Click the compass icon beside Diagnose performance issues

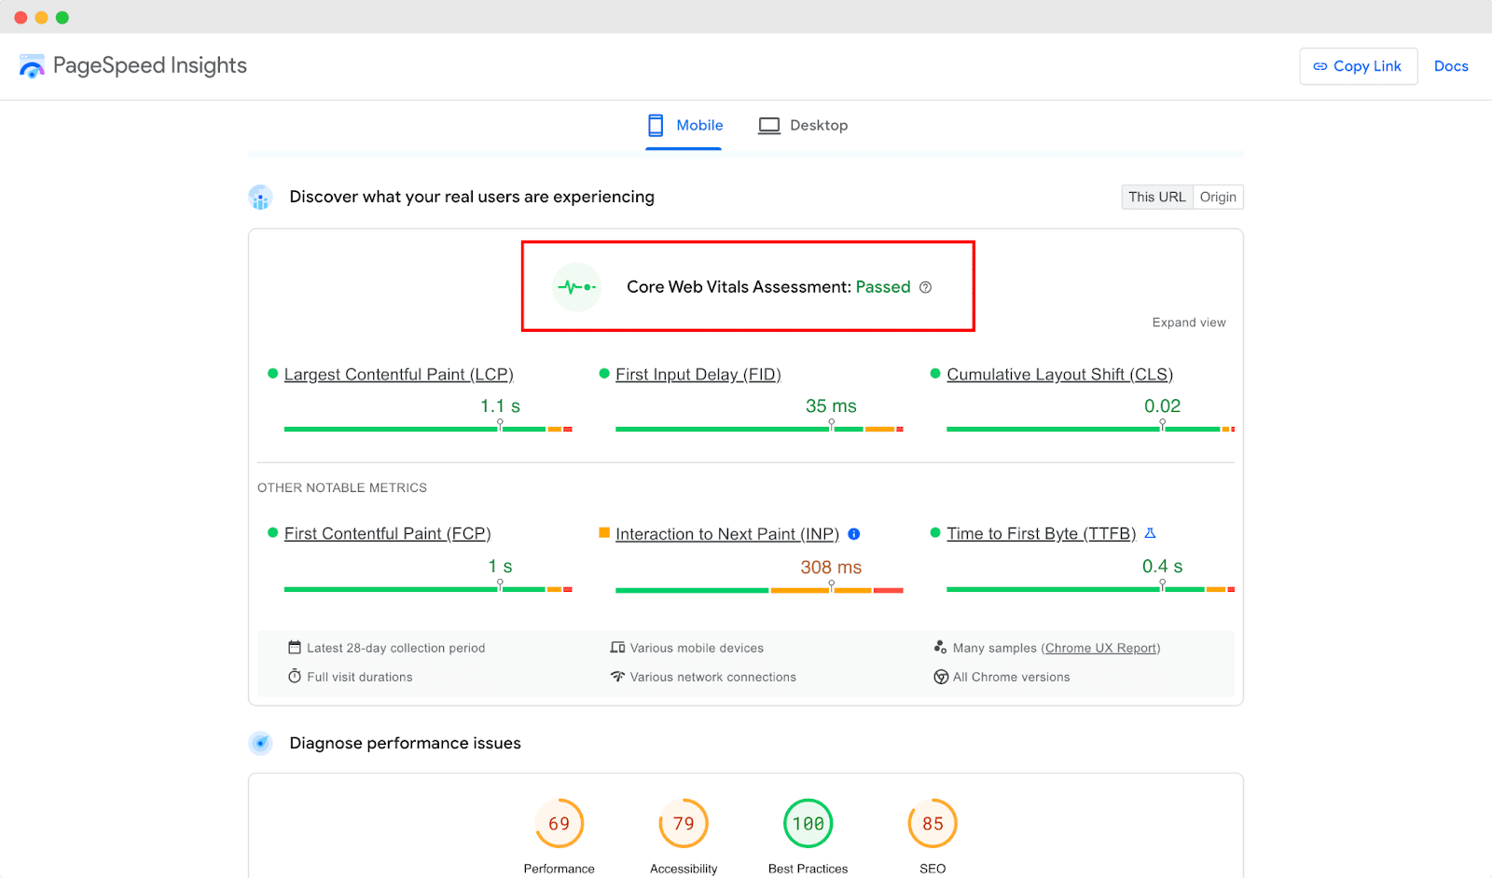[260, 743]
